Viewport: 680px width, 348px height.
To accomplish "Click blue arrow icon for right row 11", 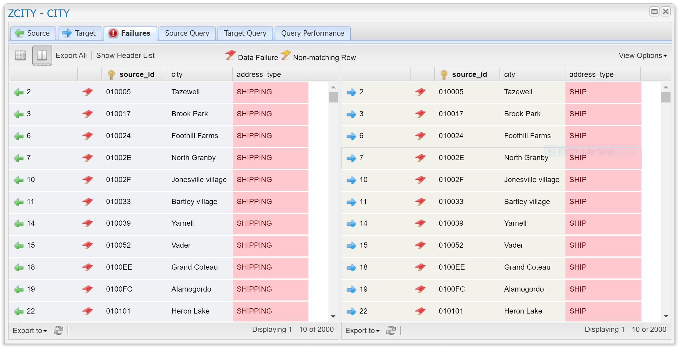I will [x=352, y=202].
